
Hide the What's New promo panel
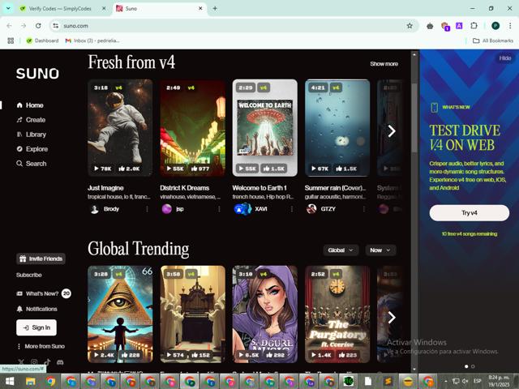504,58
